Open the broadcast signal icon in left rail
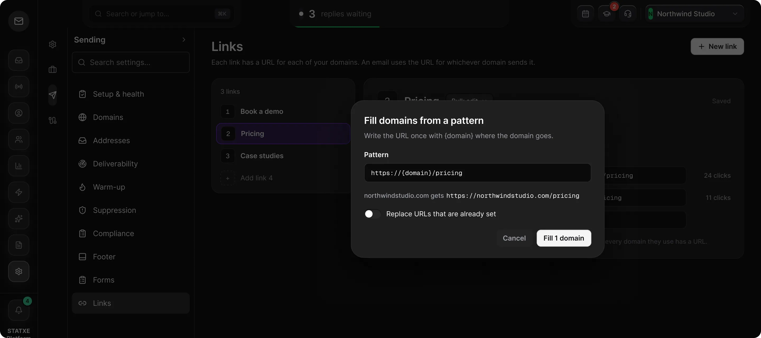The image size is (761, 338). (x=18, y=87)
